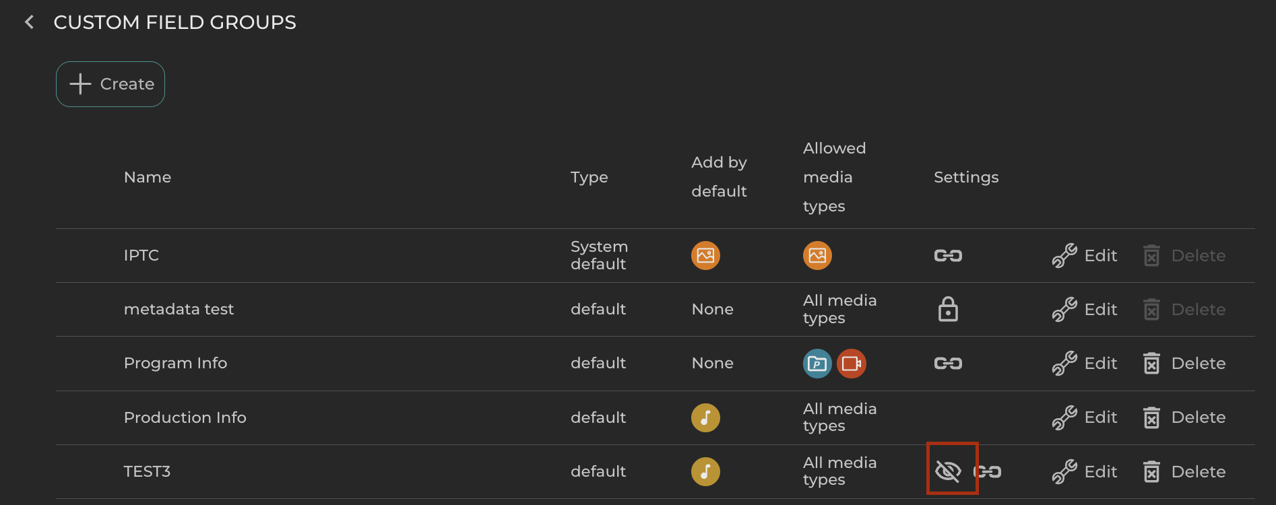Click the link icon in IPTC row

click(x=948, y=256)
